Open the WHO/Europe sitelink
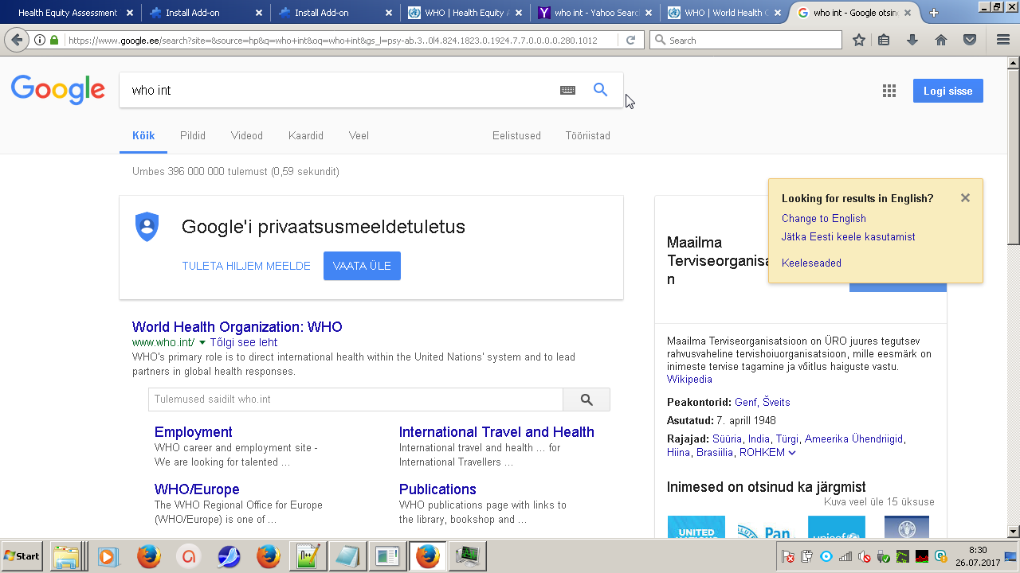 [x=197, y=489]
